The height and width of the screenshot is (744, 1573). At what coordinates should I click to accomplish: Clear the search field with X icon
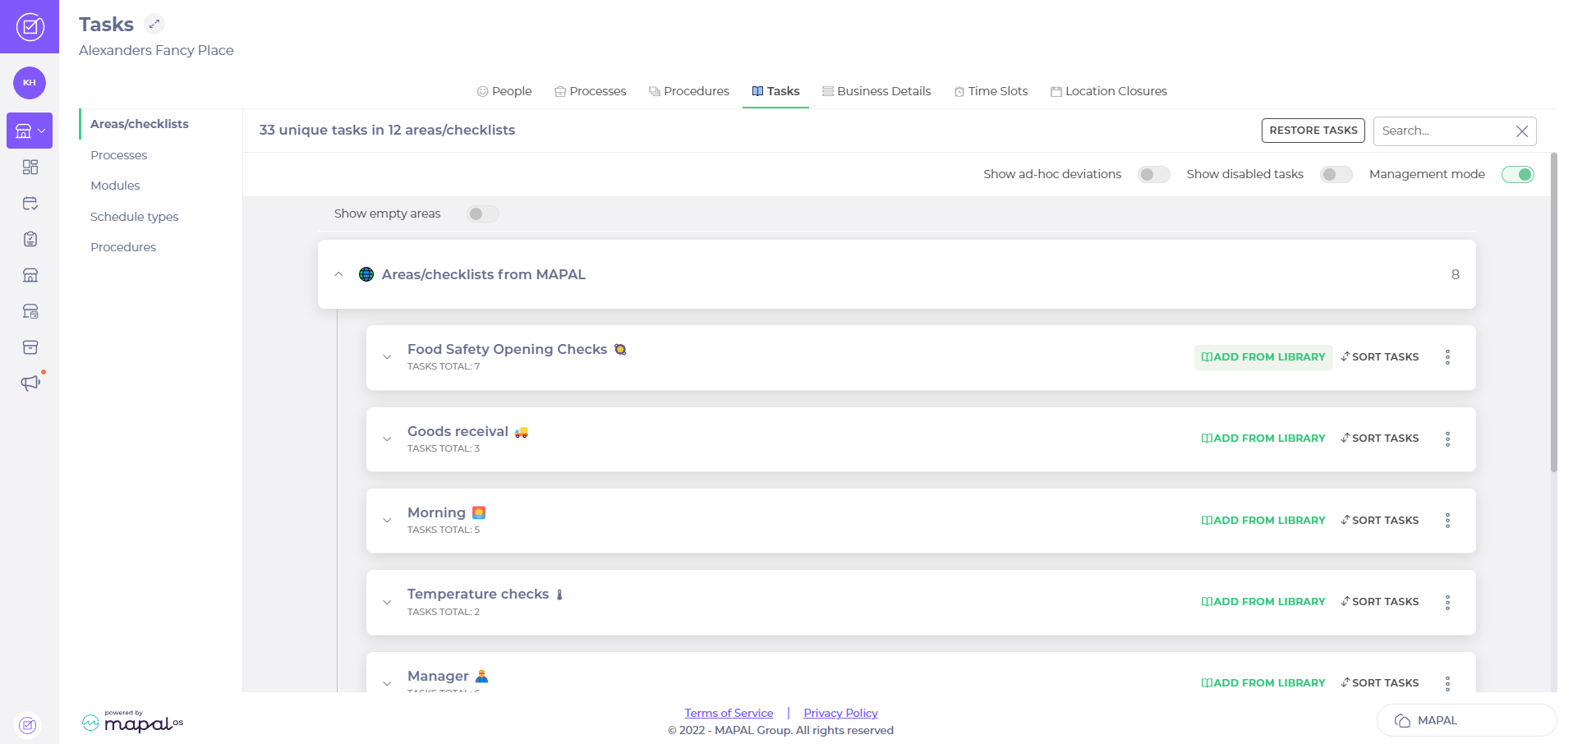(1521, 131)
